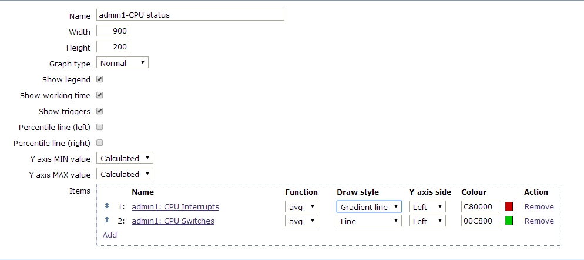Click the graph Name input field
This screenshot has height=260, width=584.
coord(190,15)
